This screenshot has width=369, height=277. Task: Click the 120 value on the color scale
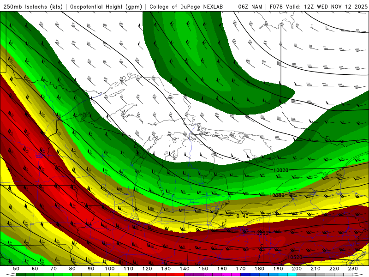point(147,269)
